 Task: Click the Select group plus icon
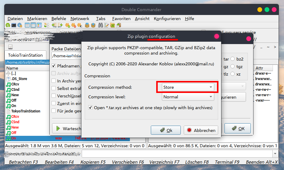pyautogui.click(x=68, y=25)
